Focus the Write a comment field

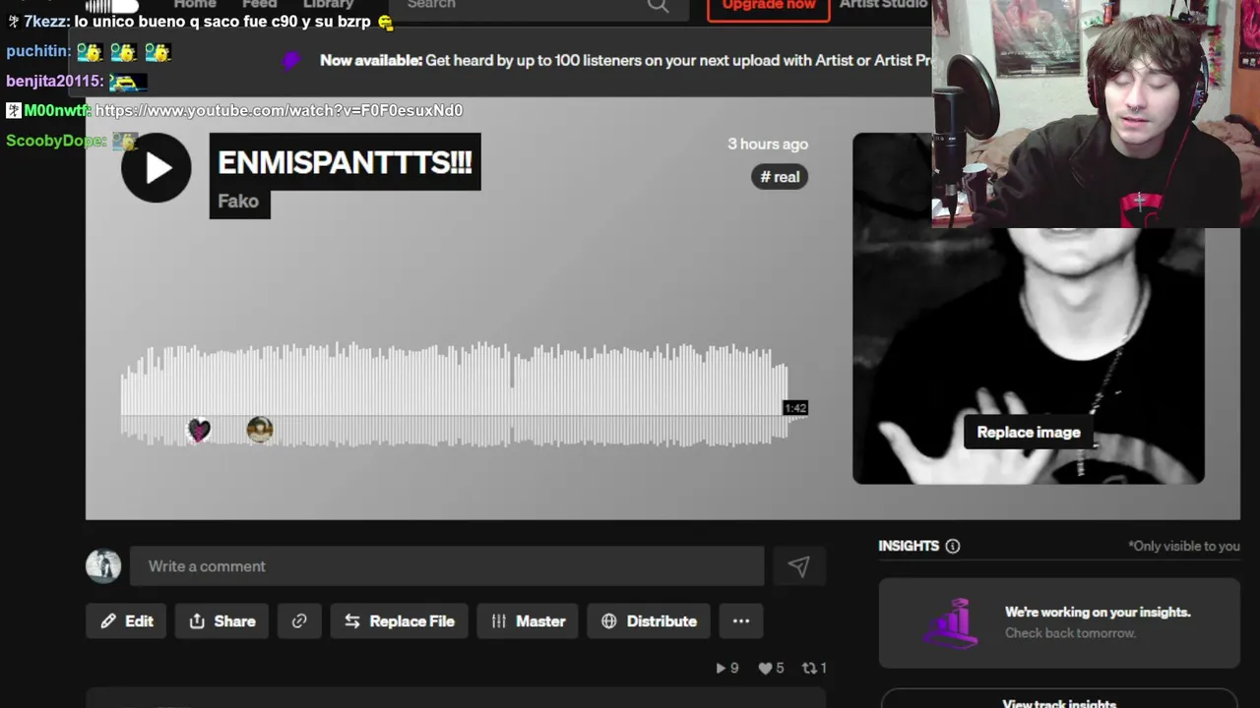click(x=447, y=566)
